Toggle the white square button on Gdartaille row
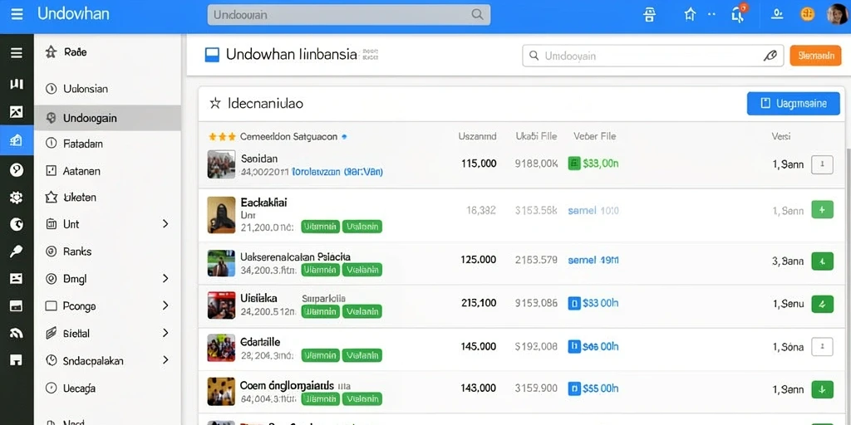The image size is (851, 425). (822, 346)
